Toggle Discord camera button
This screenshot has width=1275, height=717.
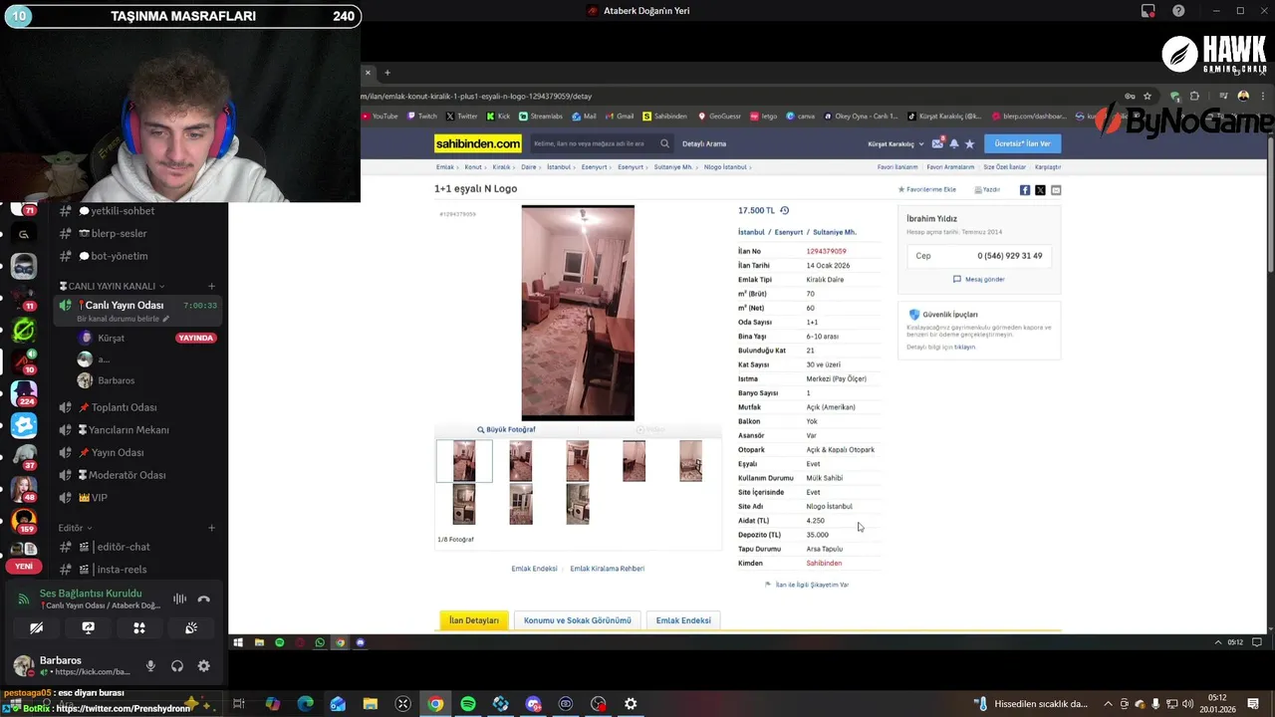click(x=36, y=627)
